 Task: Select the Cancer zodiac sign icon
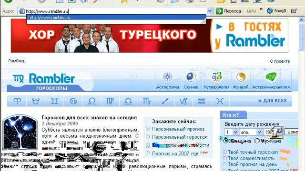(x=73, y=101)
